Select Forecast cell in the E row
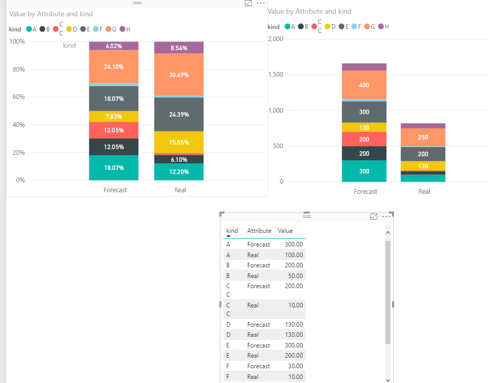Viewport: 488px width, 383px height. (x=258, y=345)
